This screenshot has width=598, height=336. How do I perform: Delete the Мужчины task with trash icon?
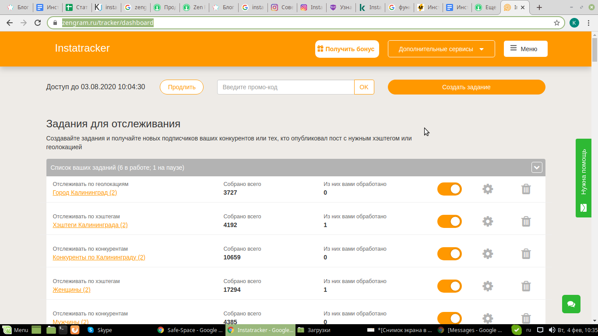(x=526, y=318)
